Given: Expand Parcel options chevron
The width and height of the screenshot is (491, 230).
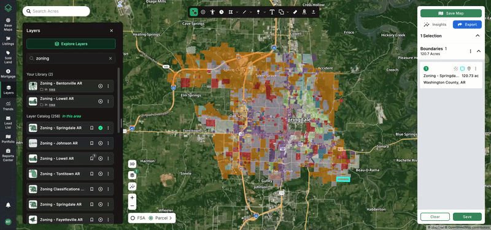Looking at the screenshot, I should (x=171, y=218).
